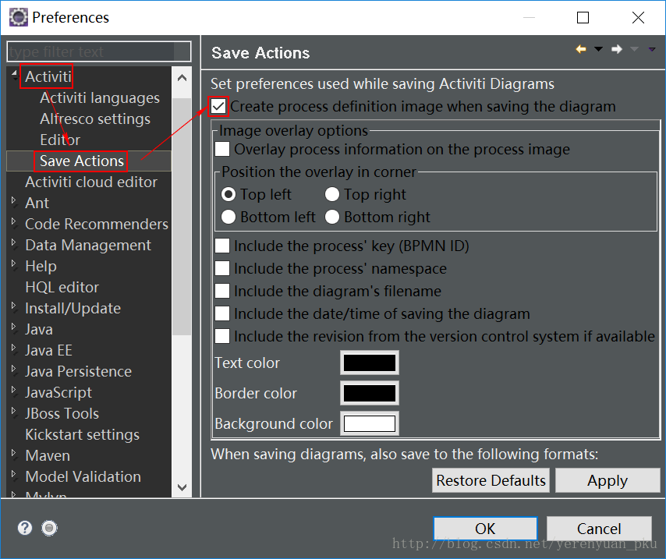
Task: Close the Preferences window
Action: 638,17
